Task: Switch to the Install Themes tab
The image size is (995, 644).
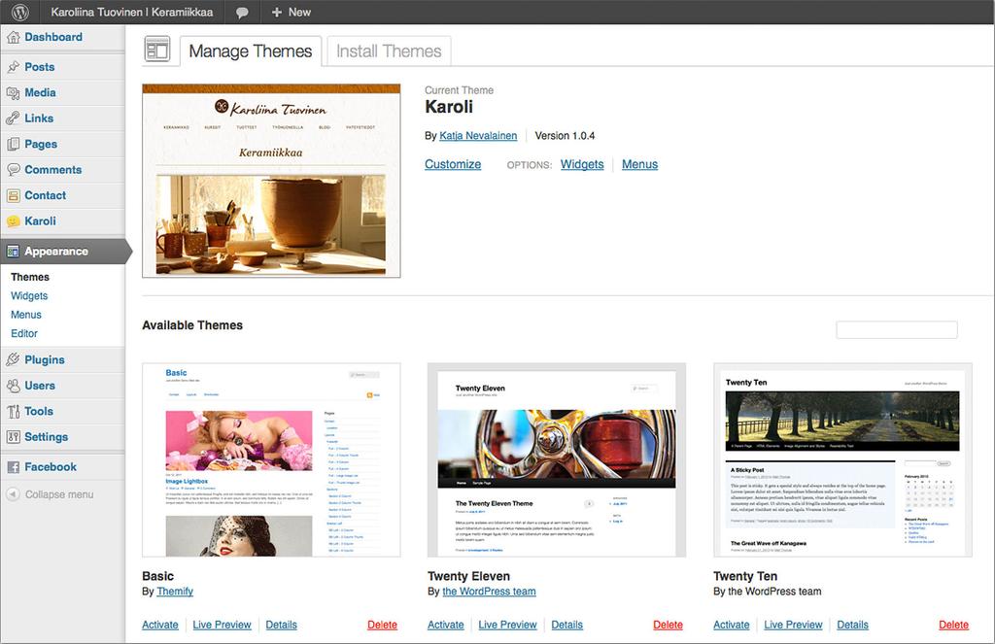Action: (x=389, y=51)
